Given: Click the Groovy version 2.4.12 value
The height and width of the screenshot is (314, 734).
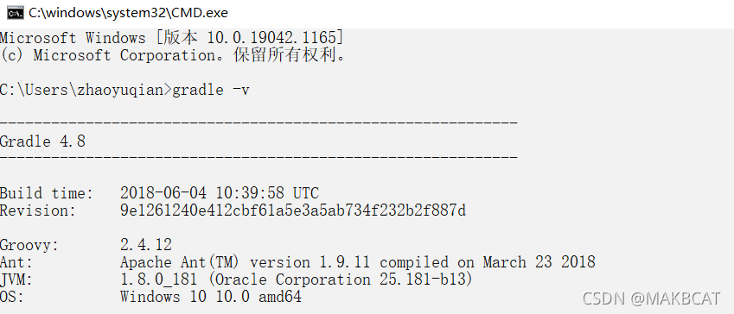Looking at the screenshot, I should pos(146,244).
